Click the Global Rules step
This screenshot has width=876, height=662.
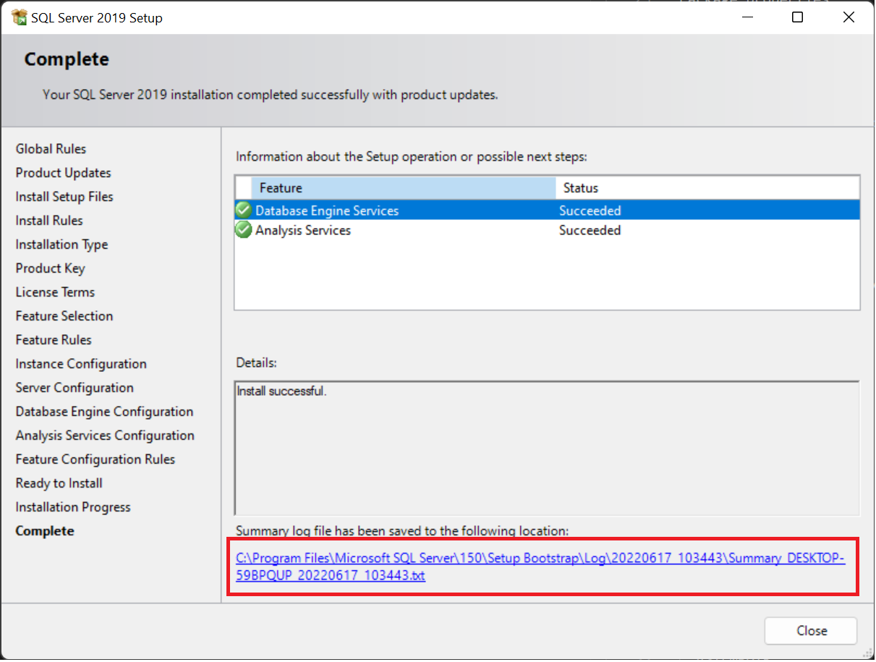coord(51,149)
